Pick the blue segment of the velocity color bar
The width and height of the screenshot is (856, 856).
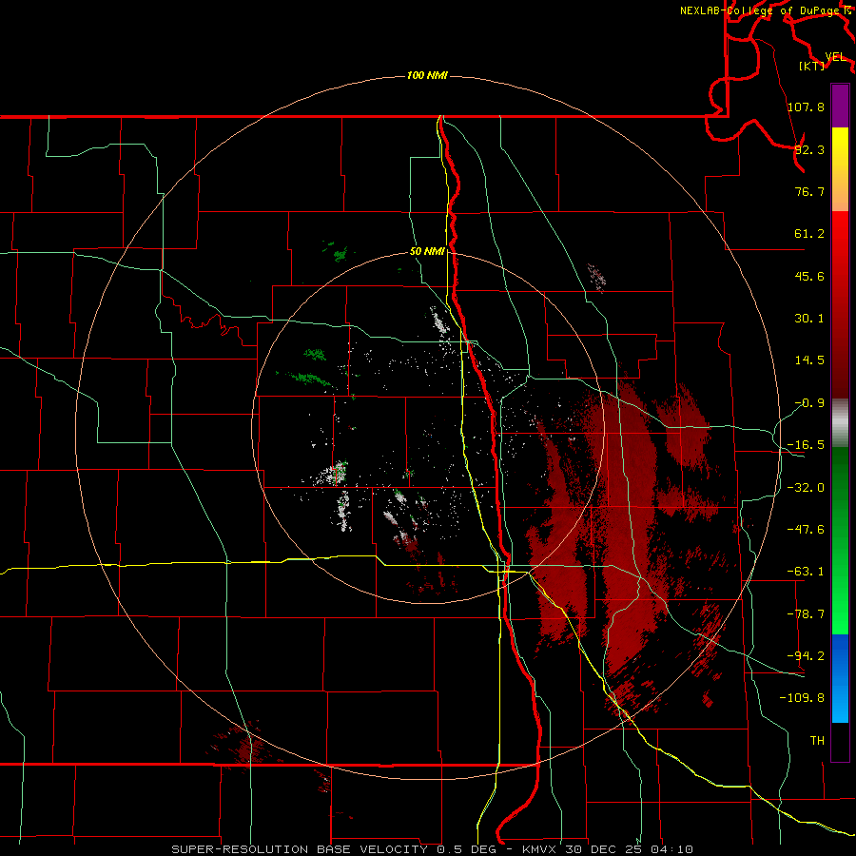(840, 678)
